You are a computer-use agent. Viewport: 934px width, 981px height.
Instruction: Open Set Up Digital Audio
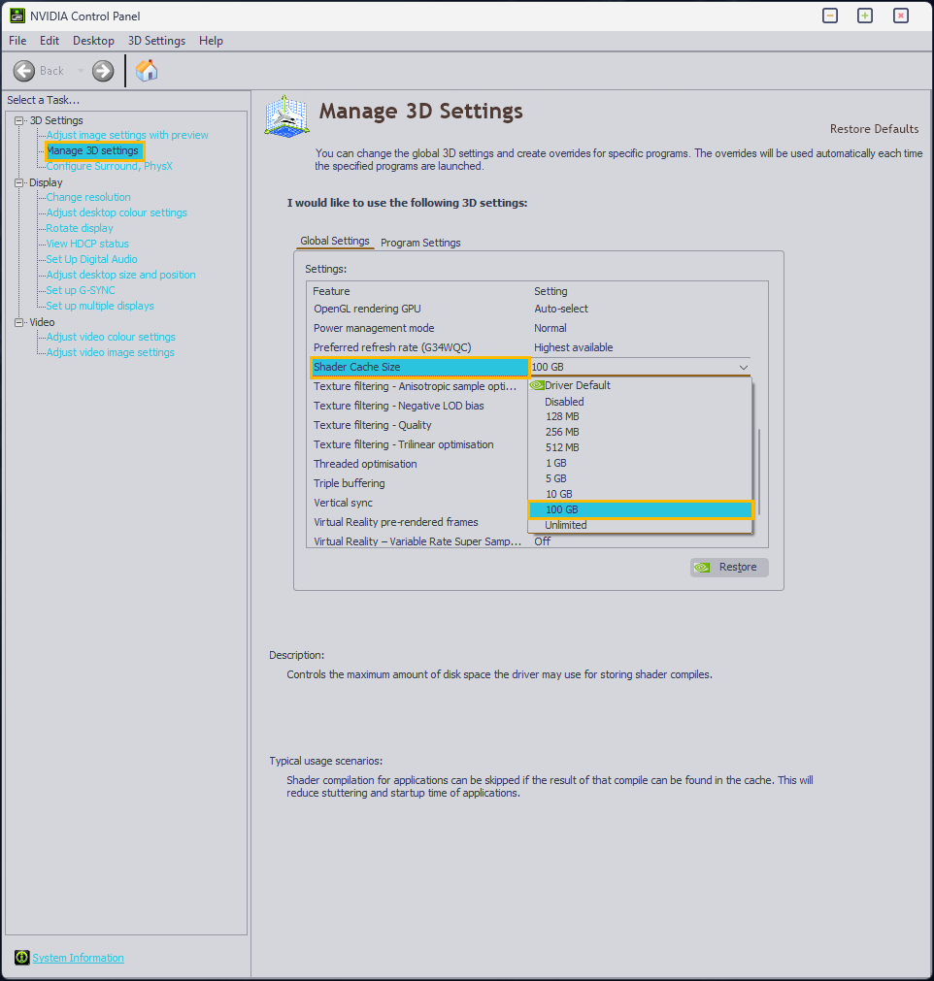[91, 259]
